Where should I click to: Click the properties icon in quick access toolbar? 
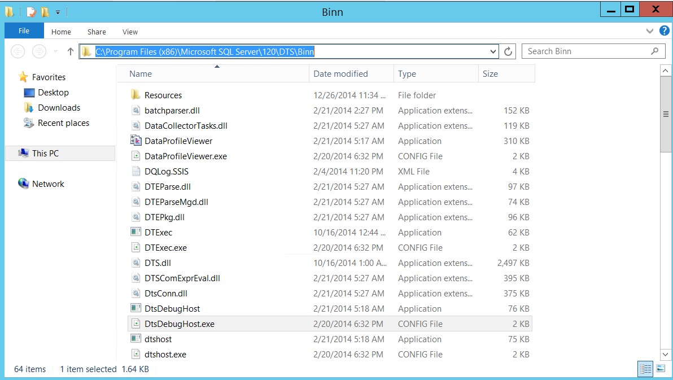[31, 12]
